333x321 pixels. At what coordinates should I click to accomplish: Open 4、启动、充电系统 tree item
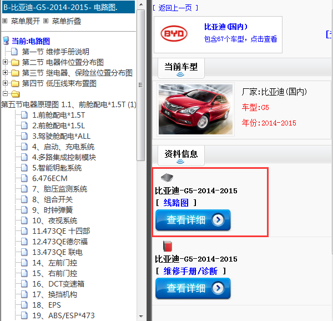tap(63, 147)
